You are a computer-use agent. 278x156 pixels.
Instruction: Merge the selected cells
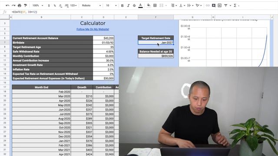161,6
